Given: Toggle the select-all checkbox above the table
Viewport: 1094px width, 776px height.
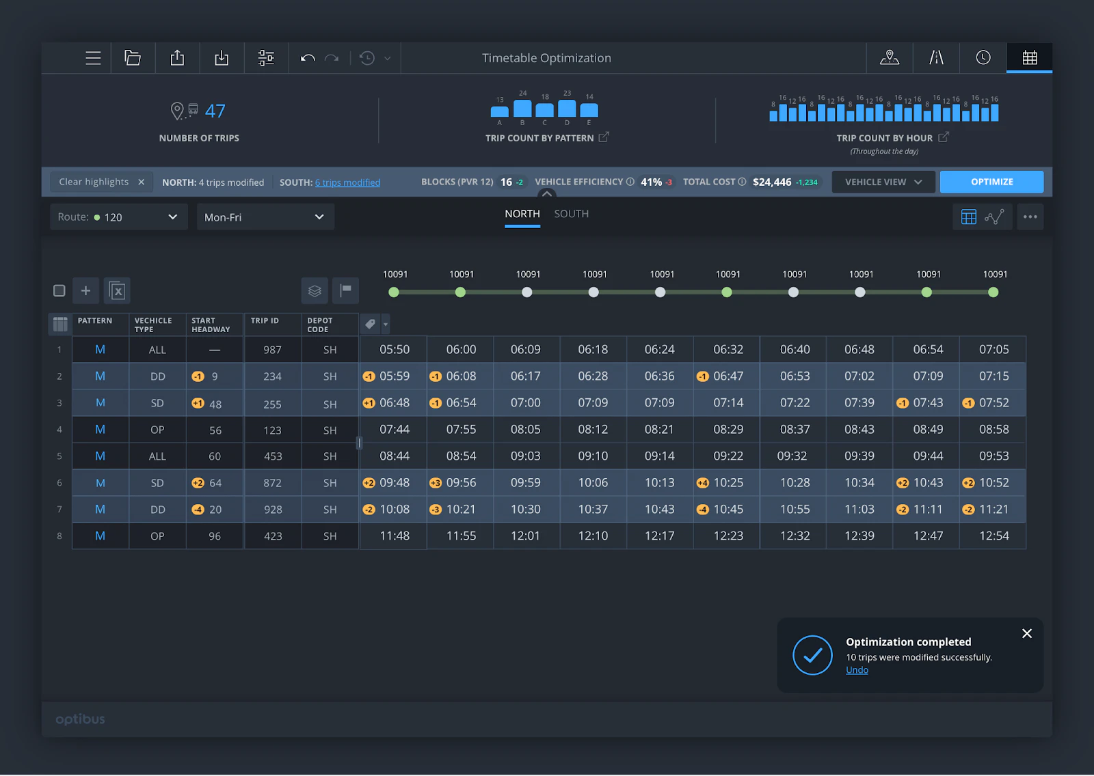Looking at the screenshot, I should 59,290.
